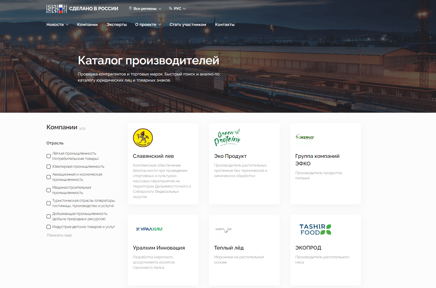
Task: Go to the Компании menu item
Action: pyautogui.click(x=87, y=24)
